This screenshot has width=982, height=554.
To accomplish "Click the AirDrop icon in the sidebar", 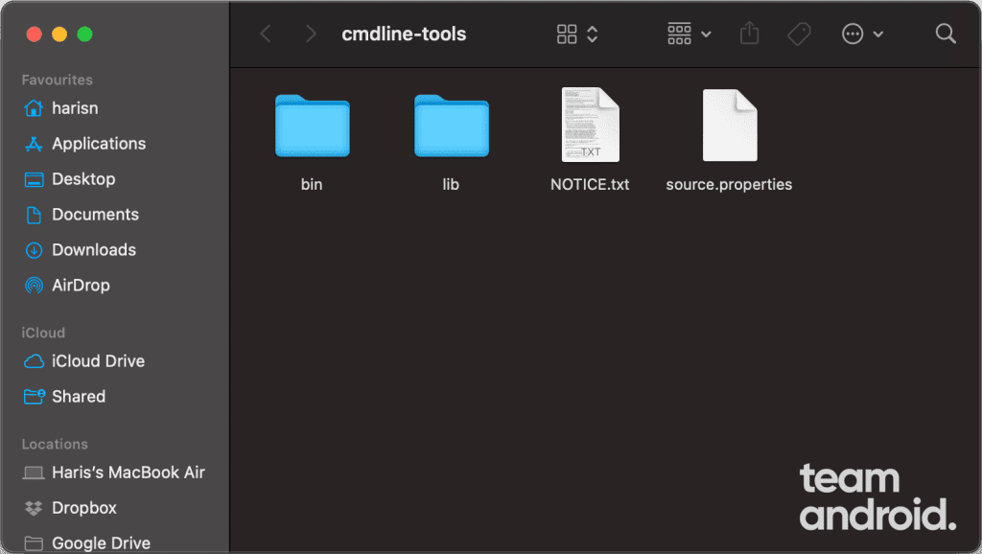I will (35, 286).
